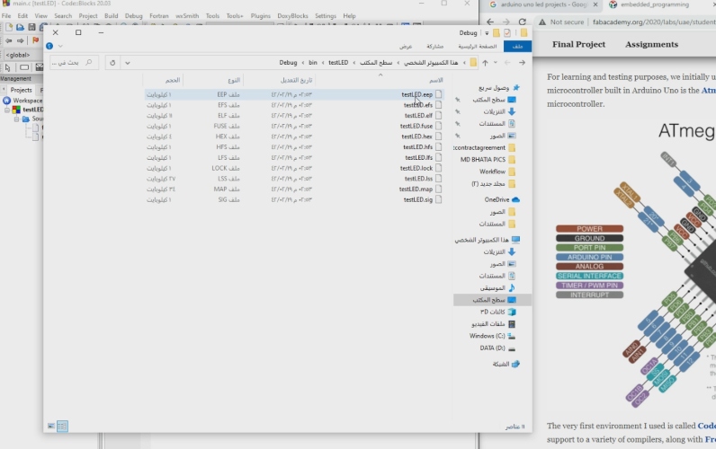Click the Explorer refresh button
This screenshot has height=449, width=716.
(112, 63)
